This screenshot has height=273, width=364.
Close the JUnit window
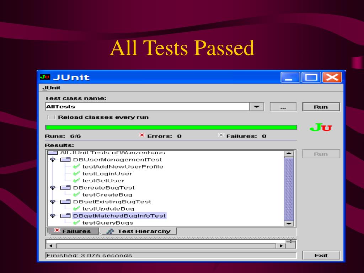coord(332,77)
